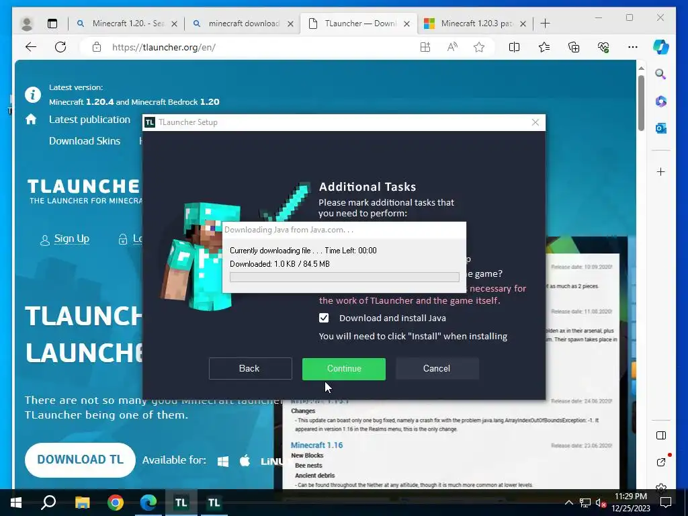Open the Windows Start menu
Viewport: 688px width, 516px height.
[16, 503]
